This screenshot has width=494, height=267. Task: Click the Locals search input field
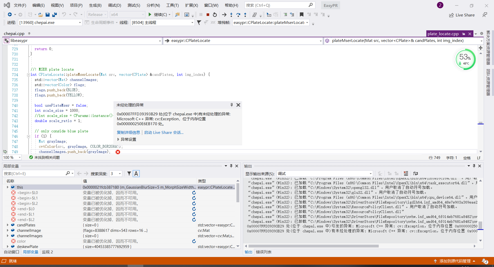click(34, 174)
